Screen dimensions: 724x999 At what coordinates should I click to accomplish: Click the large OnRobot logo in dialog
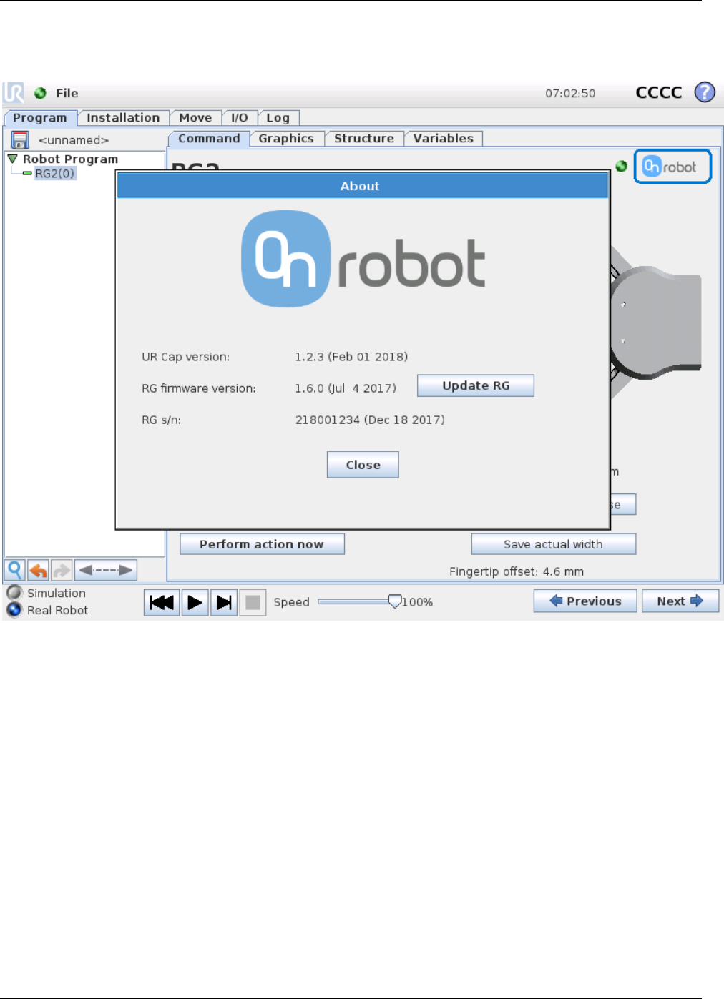[x=363, y=259]
